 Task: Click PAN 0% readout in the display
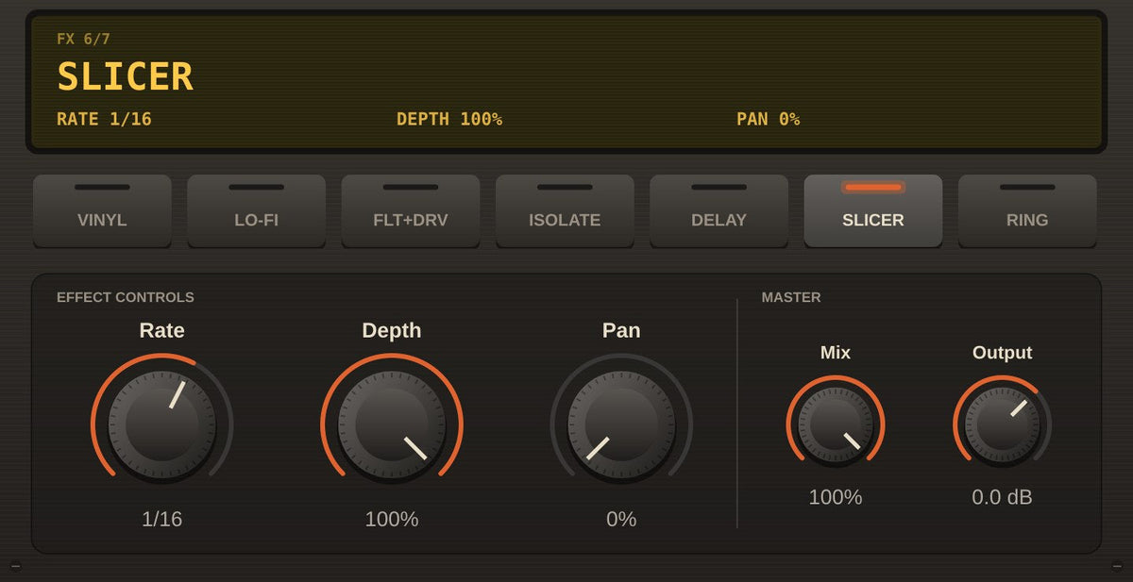pyautogui.click(x=769, y=119)
